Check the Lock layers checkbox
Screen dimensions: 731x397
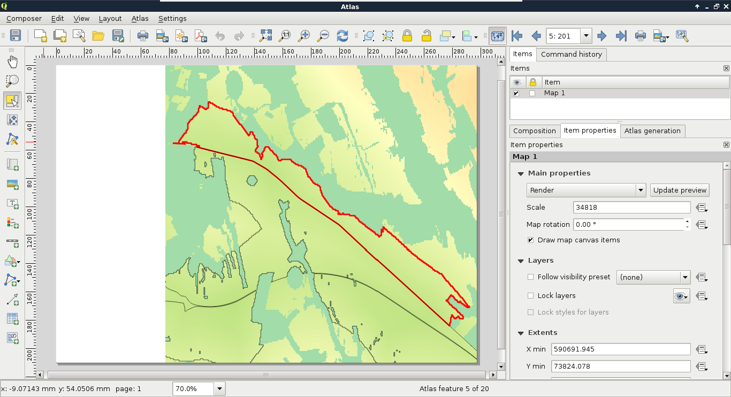coord(530,296)
